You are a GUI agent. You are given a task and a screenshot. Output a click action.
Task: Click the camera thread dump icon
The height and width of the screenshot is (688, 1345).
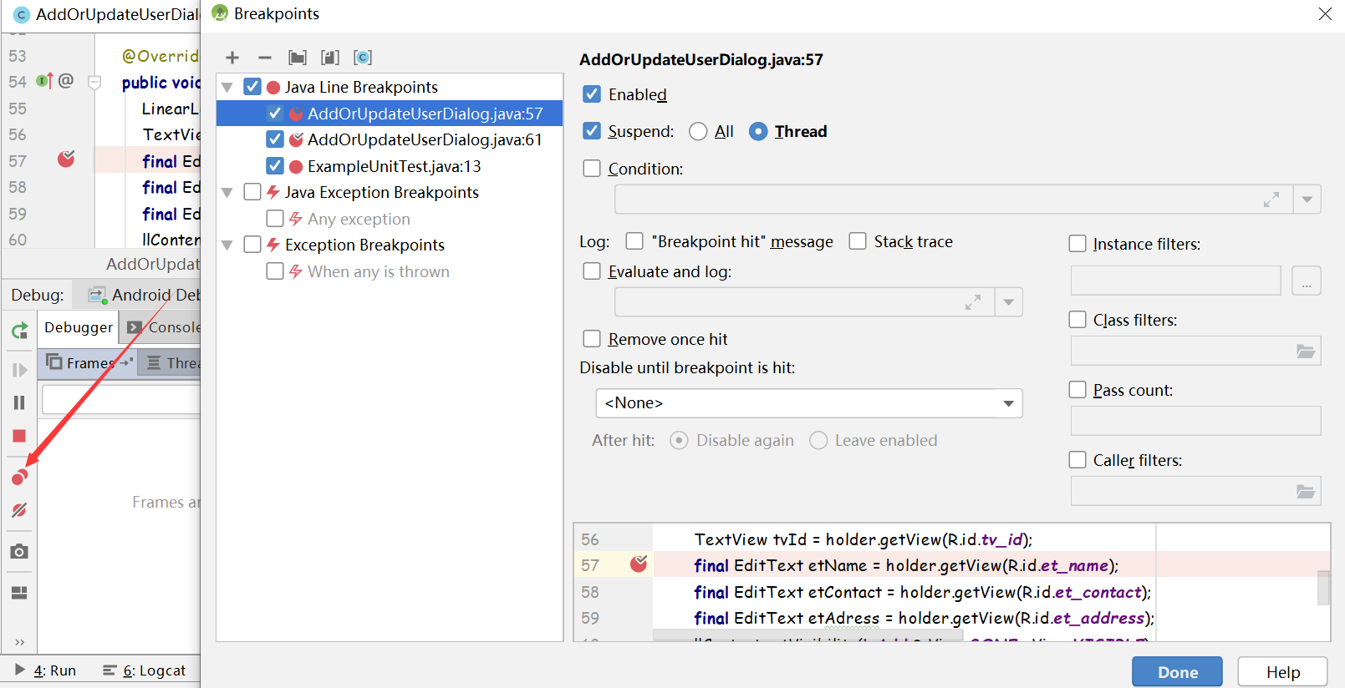point(19,552)
